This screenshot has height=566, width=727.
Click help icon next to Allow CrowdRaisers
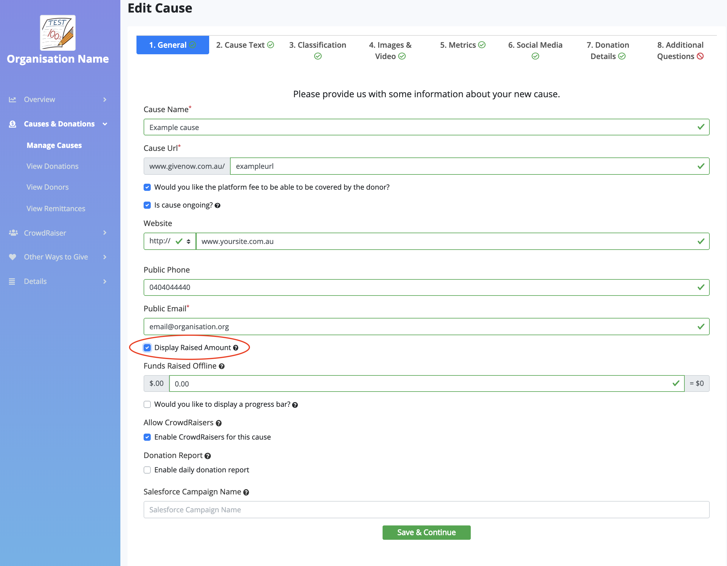tap(219, 423)
